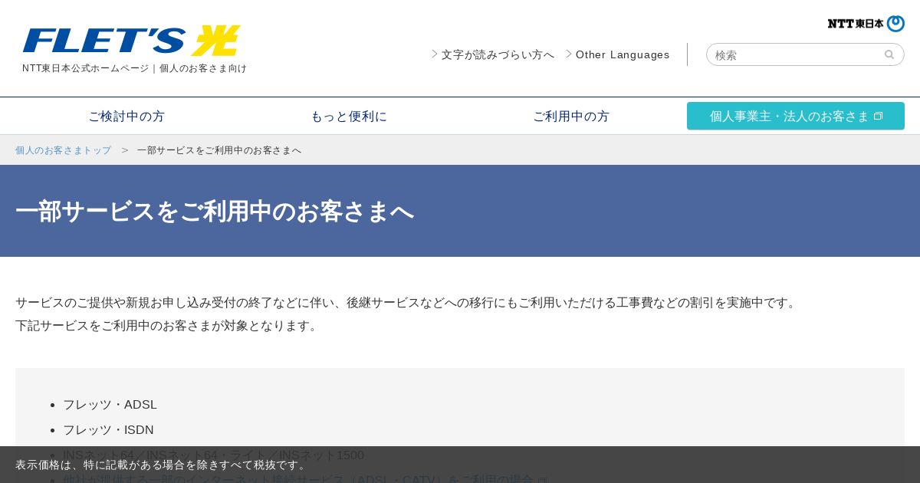This screenshot has width=920, height=483.
Task: Click the FLET'S 光 logo
Action: click(x=132, y=41)
